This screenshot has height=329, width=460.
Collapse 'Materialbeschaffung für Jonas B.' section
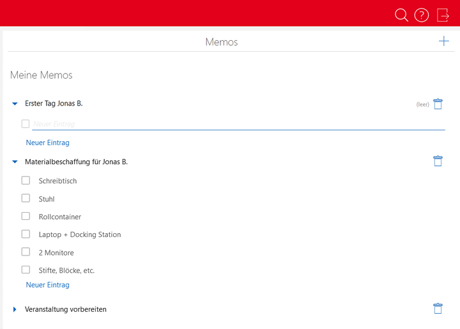point(15,162)
